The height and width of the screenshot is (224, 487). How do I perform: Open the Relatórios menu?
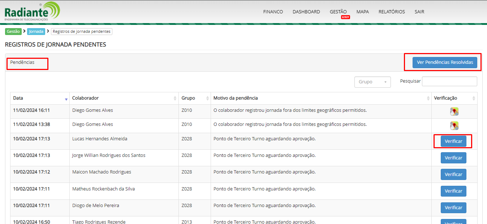pos(392,12)
